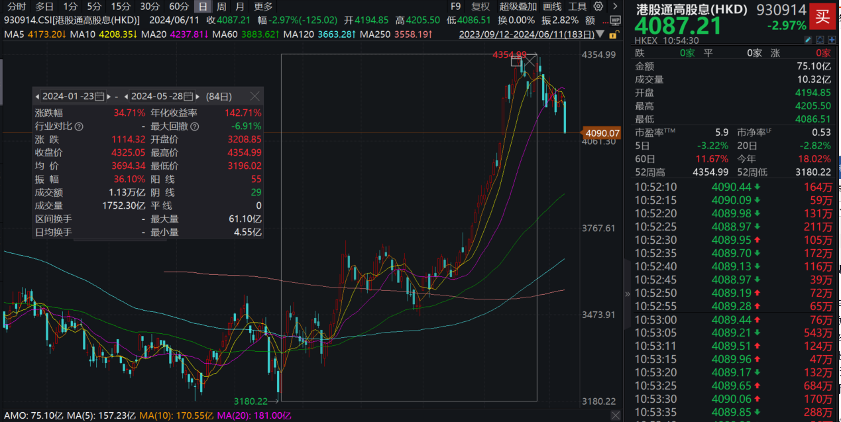Switch to the 周 weekly chart tab
The height and width of the screenshot is (422, 841).
(x=221, y=7)
